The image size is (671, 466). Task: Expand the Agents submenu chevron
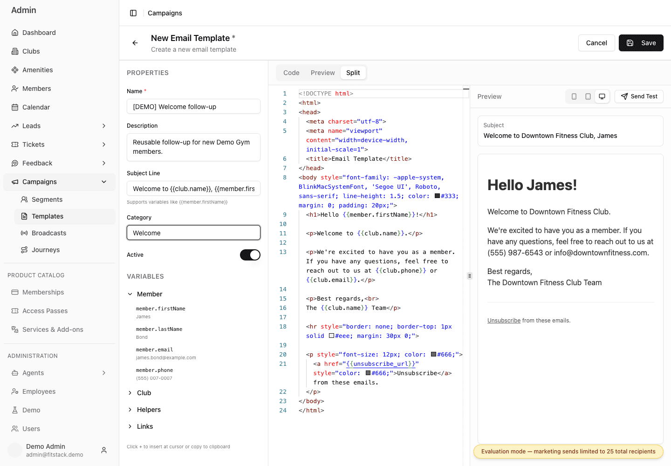[x=104, y=373]
